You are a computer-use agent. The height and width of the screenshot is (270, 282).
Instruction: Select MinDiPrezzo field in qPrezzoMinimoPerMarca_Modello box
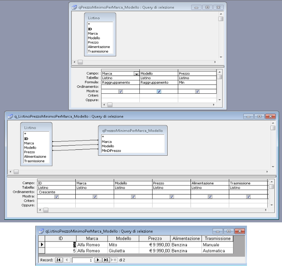pos(111,150)
